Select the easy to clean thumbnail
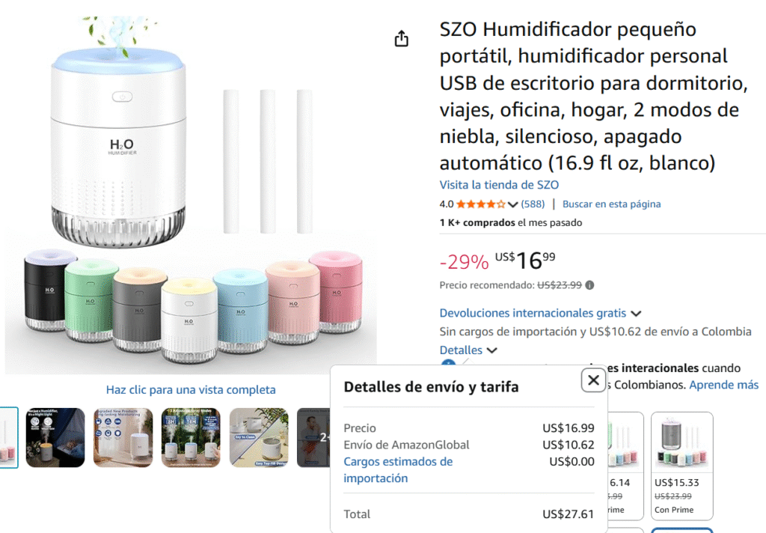This screenshot has height=533, width=766. pyautogui.click(x=259, y=438)
